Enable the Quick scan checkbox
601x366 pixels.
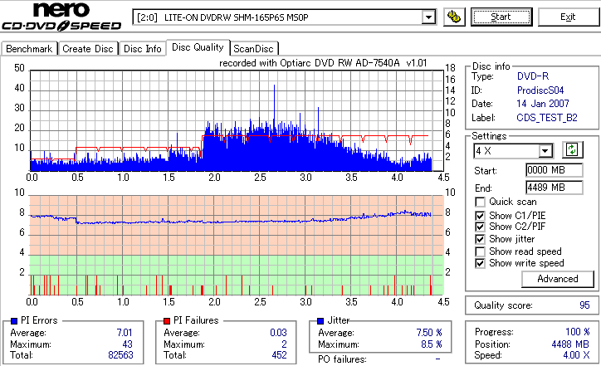(x=480, y=202)
